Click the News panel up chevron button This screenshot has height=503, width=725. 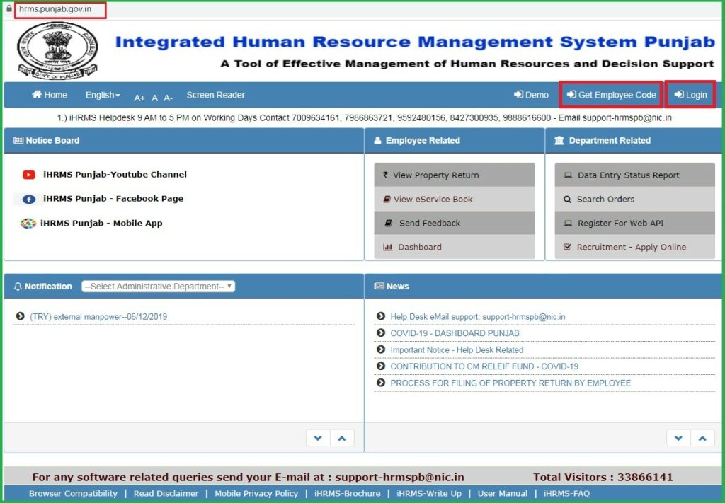pyautogui.click(x=702, y=438)
